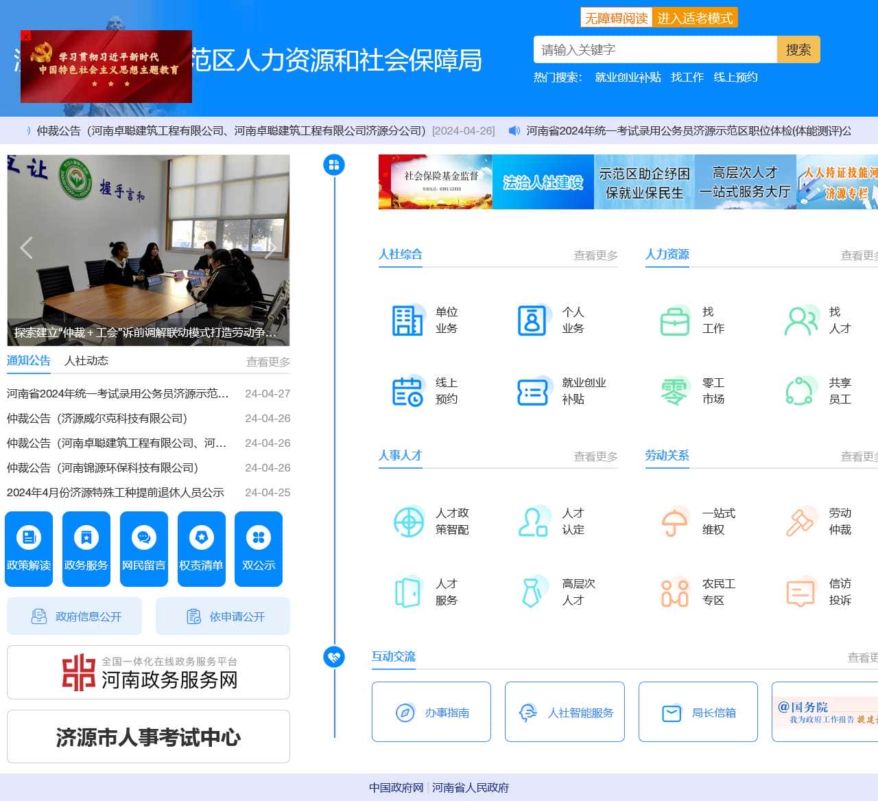This screenshot has height=801, width=878.
Task: Open the 劳动仲裁 gavel icon
Action: coord(800,522)
